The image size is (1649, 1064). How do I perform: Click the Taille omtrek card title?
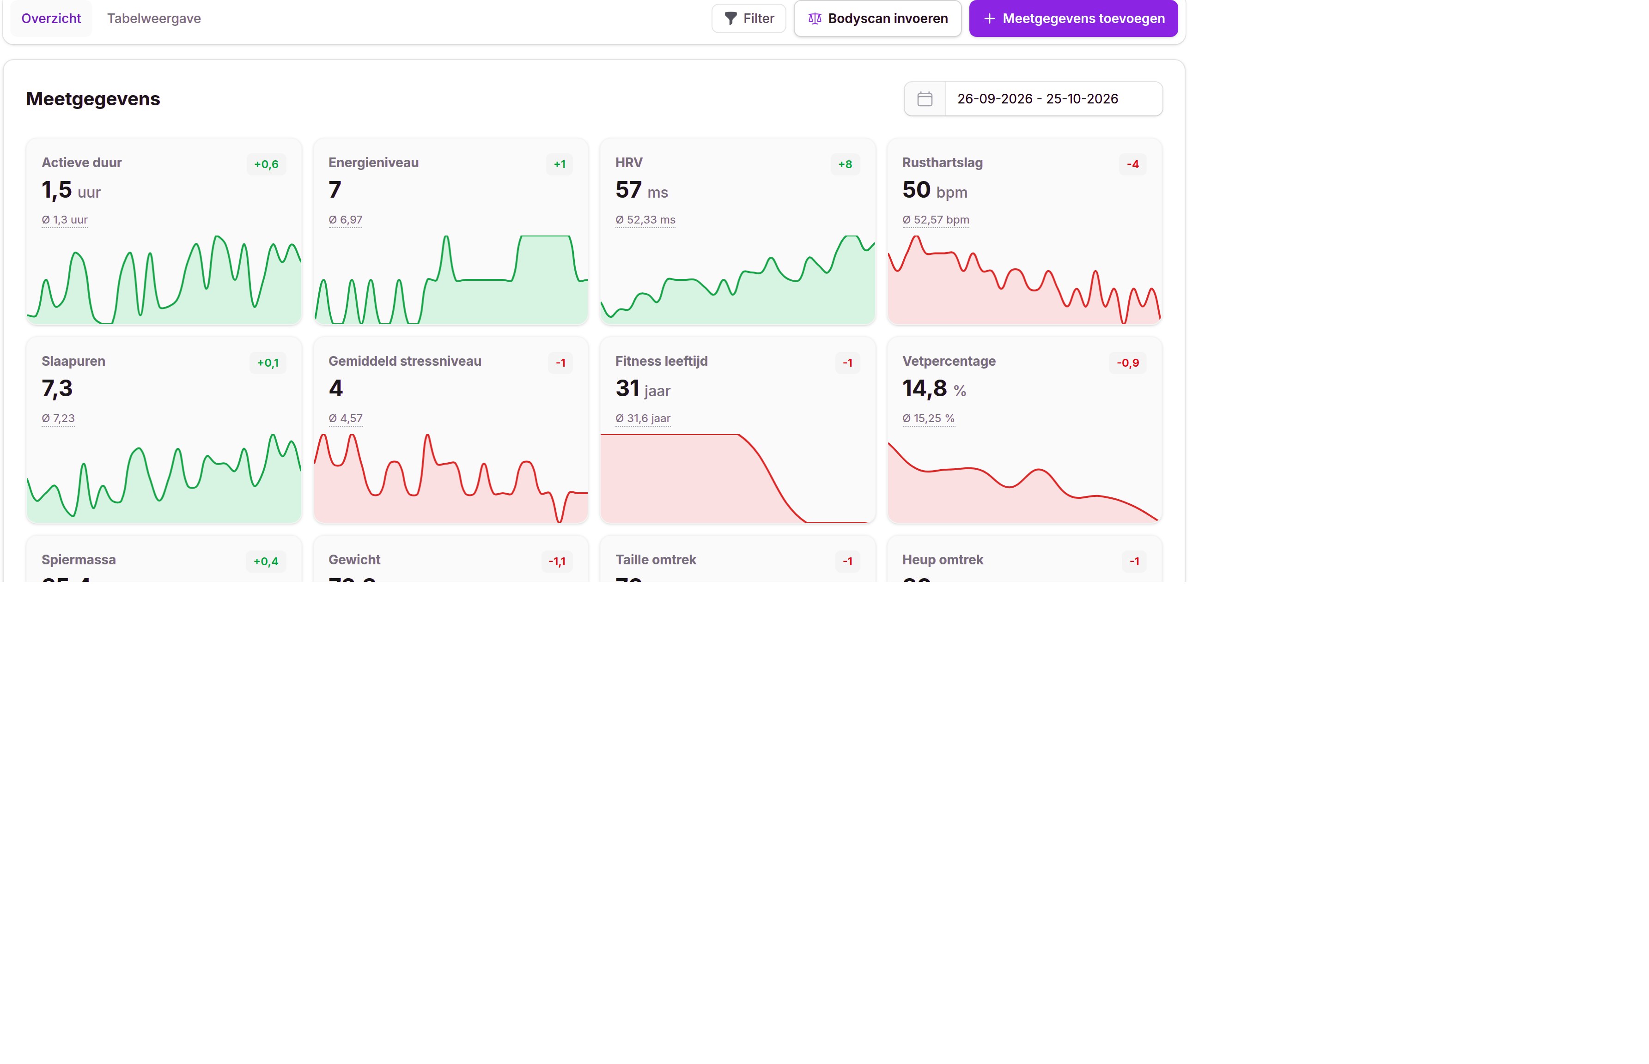[x=655, y=560]
